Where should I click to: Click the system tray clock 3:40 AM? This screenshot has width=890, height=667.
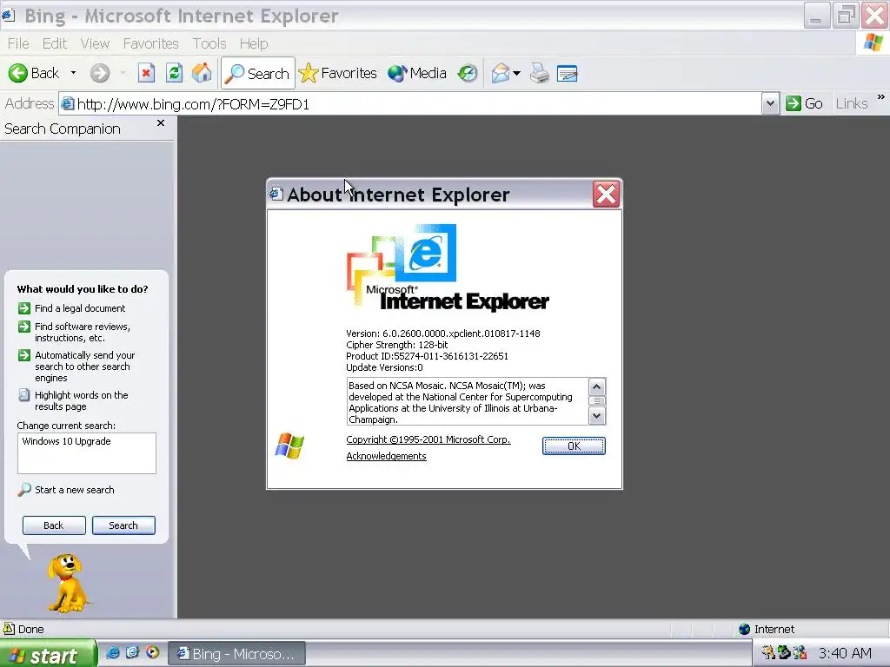[845, 653]
